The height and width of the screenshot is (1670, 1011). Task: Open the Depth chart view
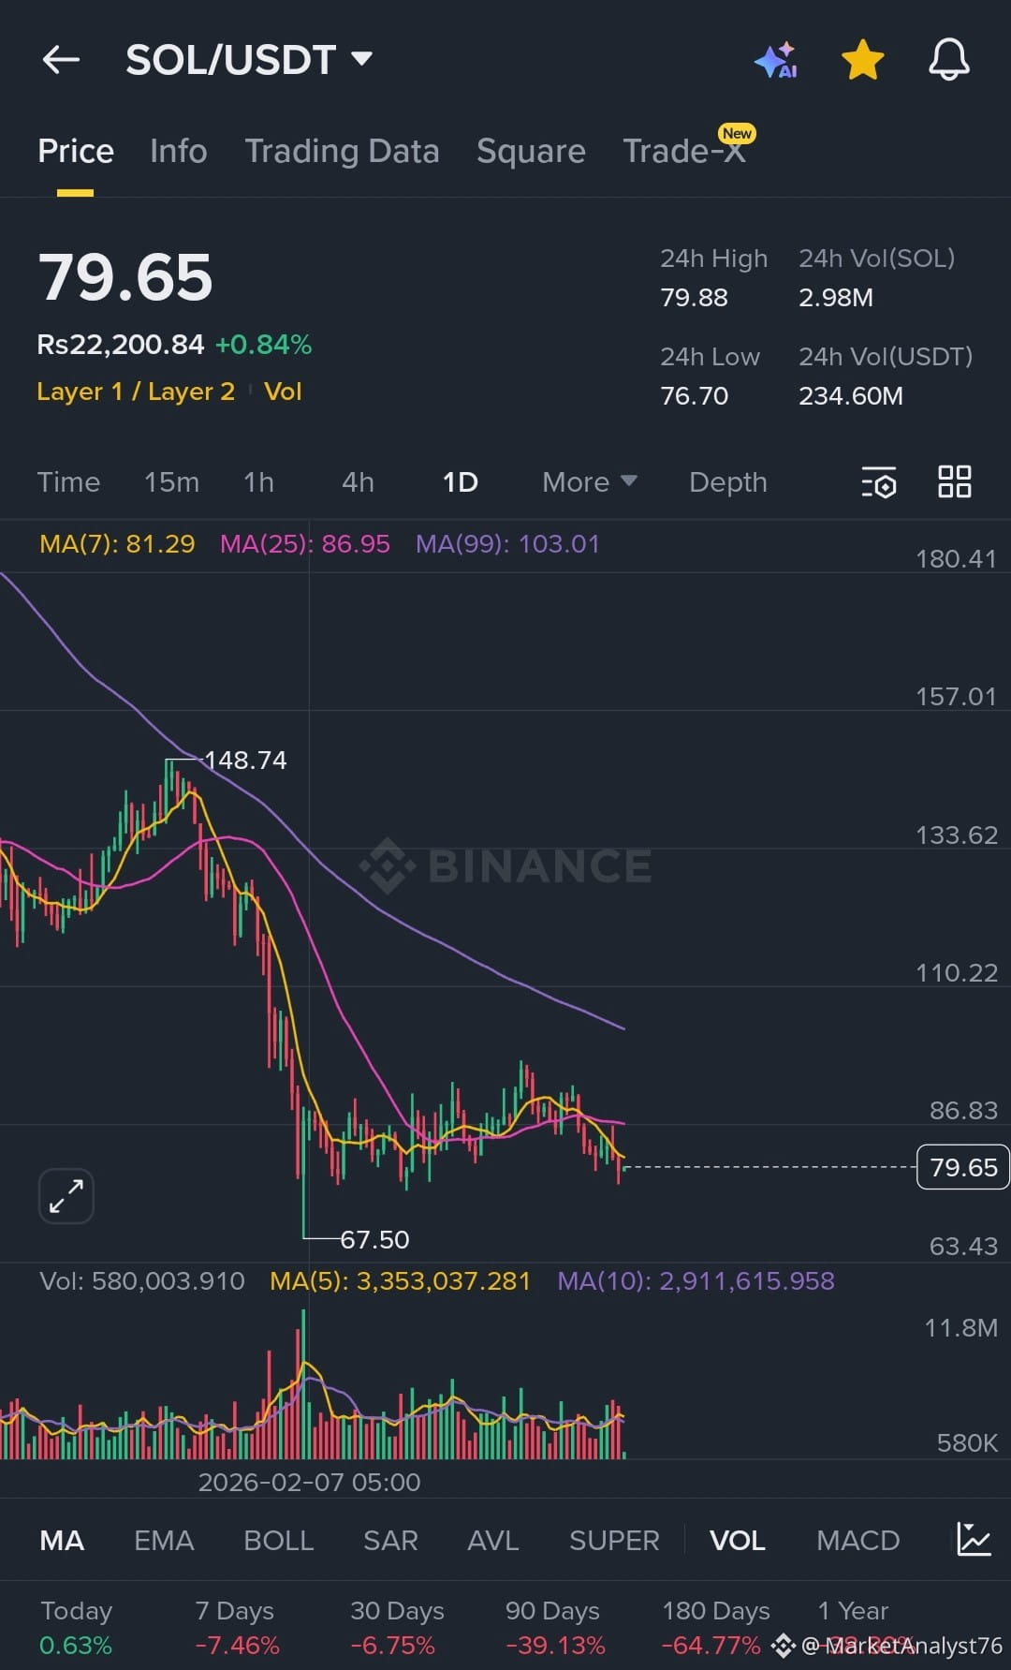point(727,482)
